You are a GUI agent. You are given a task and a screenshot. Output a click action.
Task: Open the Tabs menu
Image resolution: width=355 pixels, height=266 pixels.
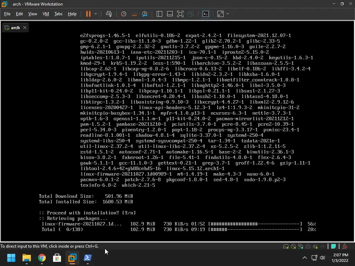pyautogui.click(x=58, y=14)
